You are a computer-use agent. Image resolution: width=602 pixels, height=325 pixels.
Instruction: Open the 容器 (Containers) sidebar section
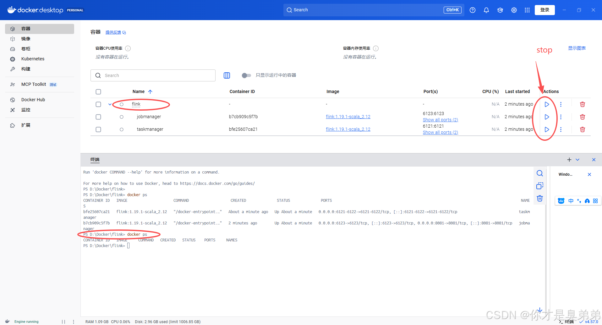tap(40, 29)
